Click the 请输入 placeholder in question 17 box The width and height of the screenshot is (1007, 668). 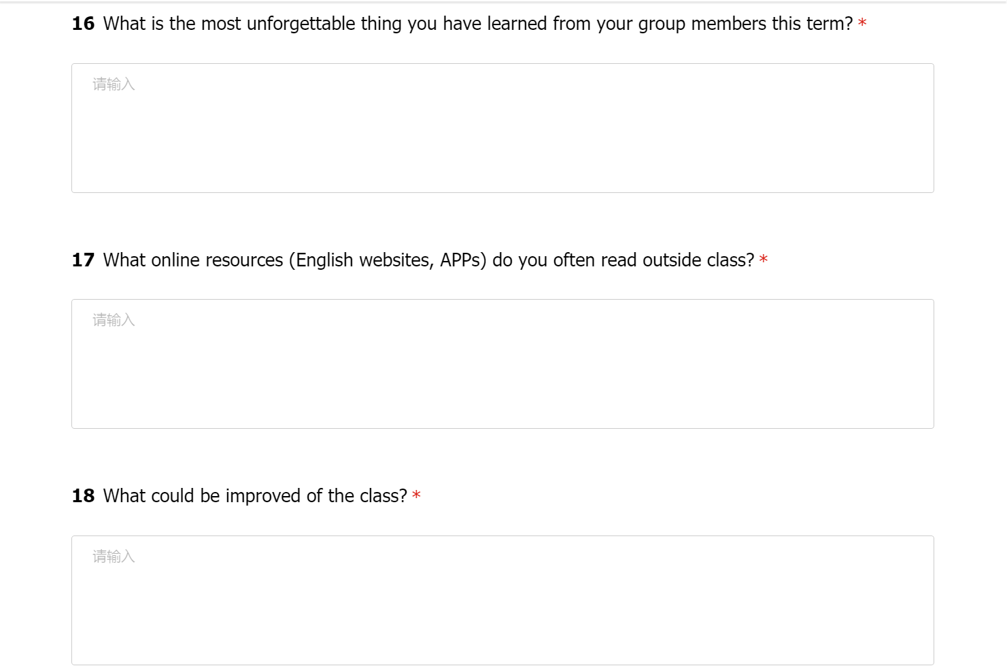coord(114,320)
